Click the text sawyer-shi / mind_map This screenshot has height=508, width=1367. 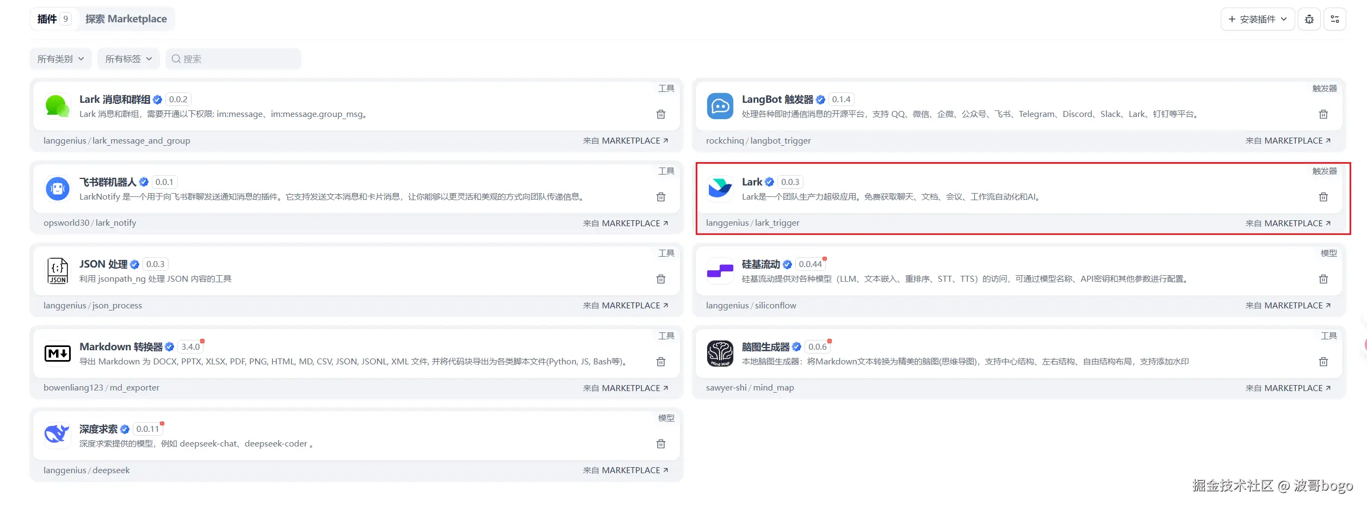tap(750, 388)
